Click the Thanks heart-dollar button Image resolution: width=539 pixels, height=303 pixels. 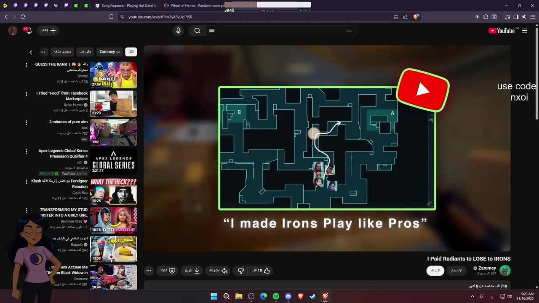coord(168,271)
